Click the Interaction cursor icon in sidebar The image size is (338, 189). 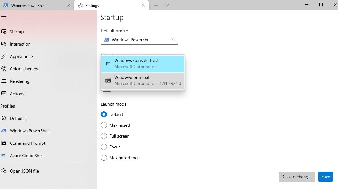pyautogui.click(x=4, y=44)
